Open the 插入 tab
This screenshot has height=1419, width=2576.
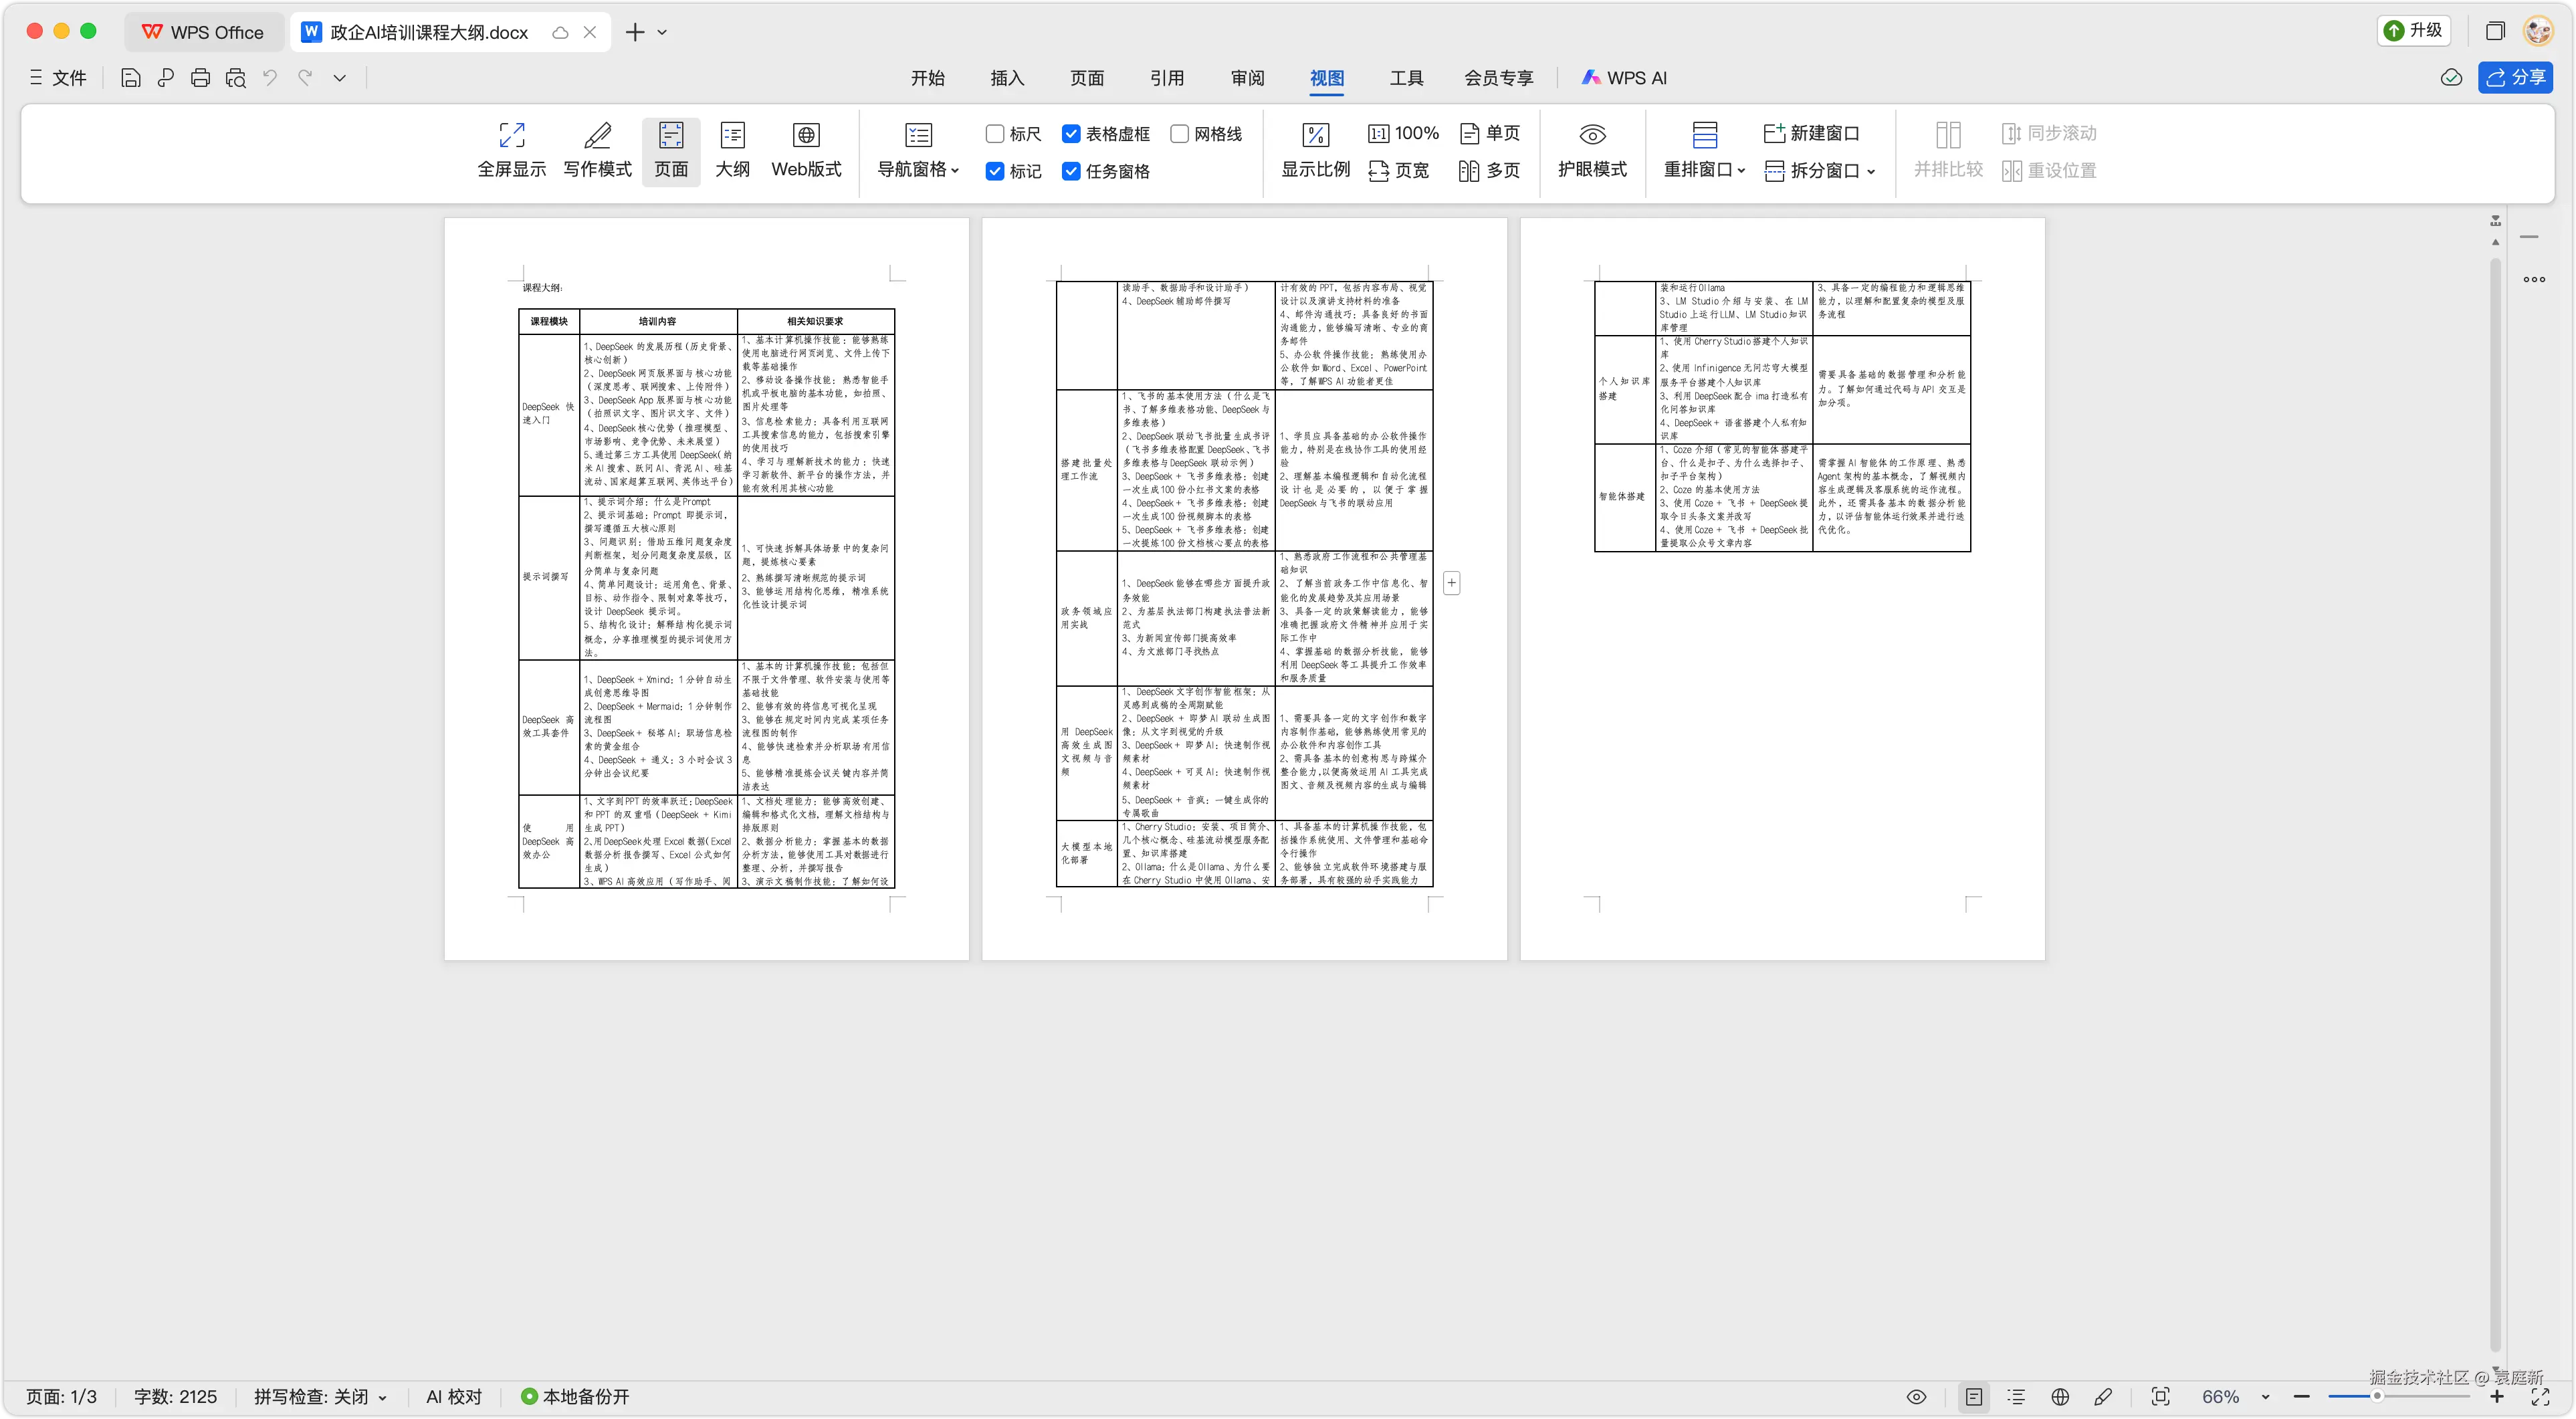tap(1007, 78)
